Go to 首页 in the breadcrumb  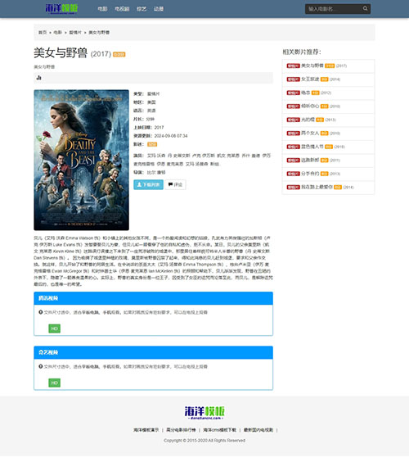43,33
